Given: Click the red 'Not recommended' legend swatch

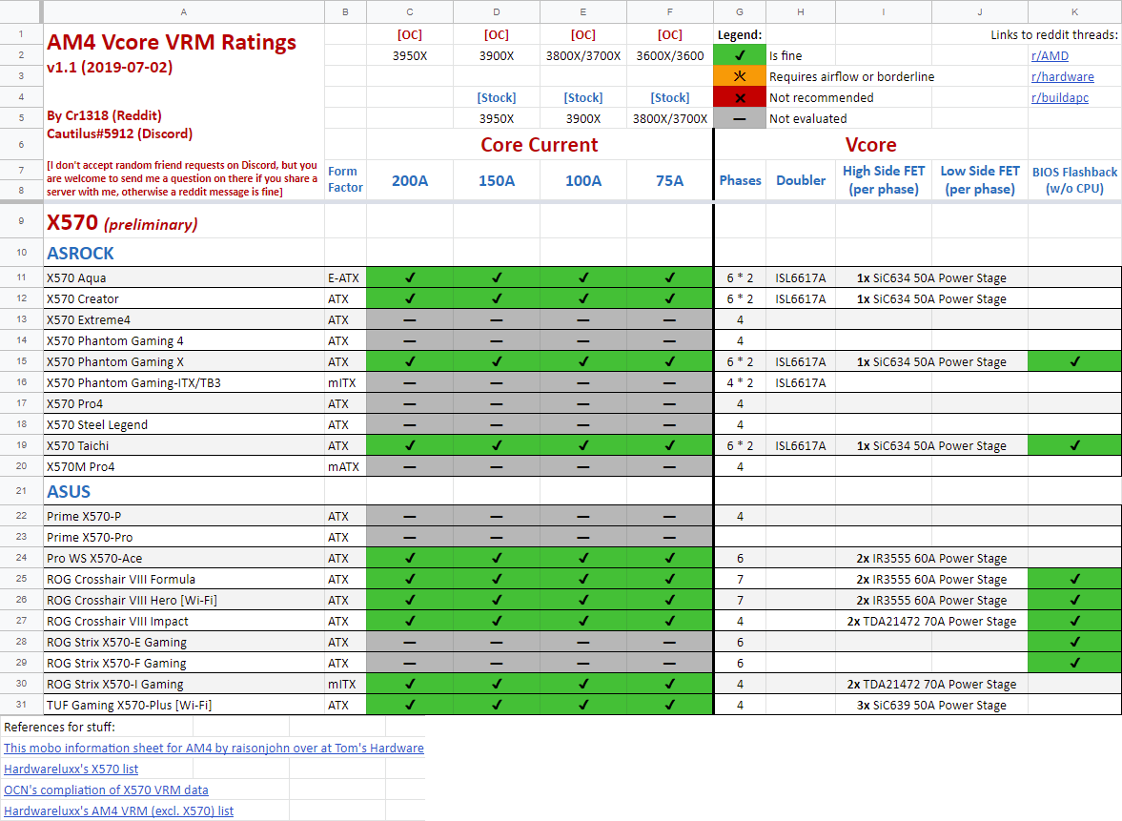Looking at the screenshot, I should 740,97.
